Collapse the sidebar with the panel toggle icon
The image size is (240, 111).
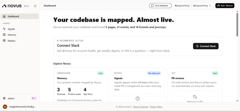(35, 6)
